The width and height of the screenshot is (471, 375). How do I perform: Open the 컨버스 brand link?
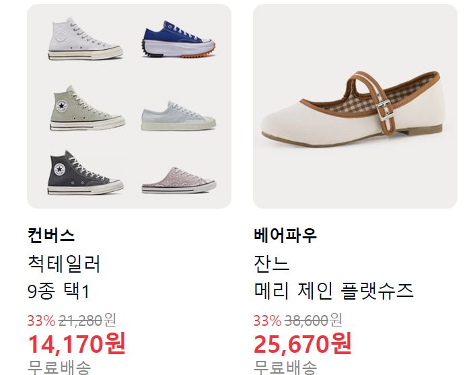(x=50, y=235)
